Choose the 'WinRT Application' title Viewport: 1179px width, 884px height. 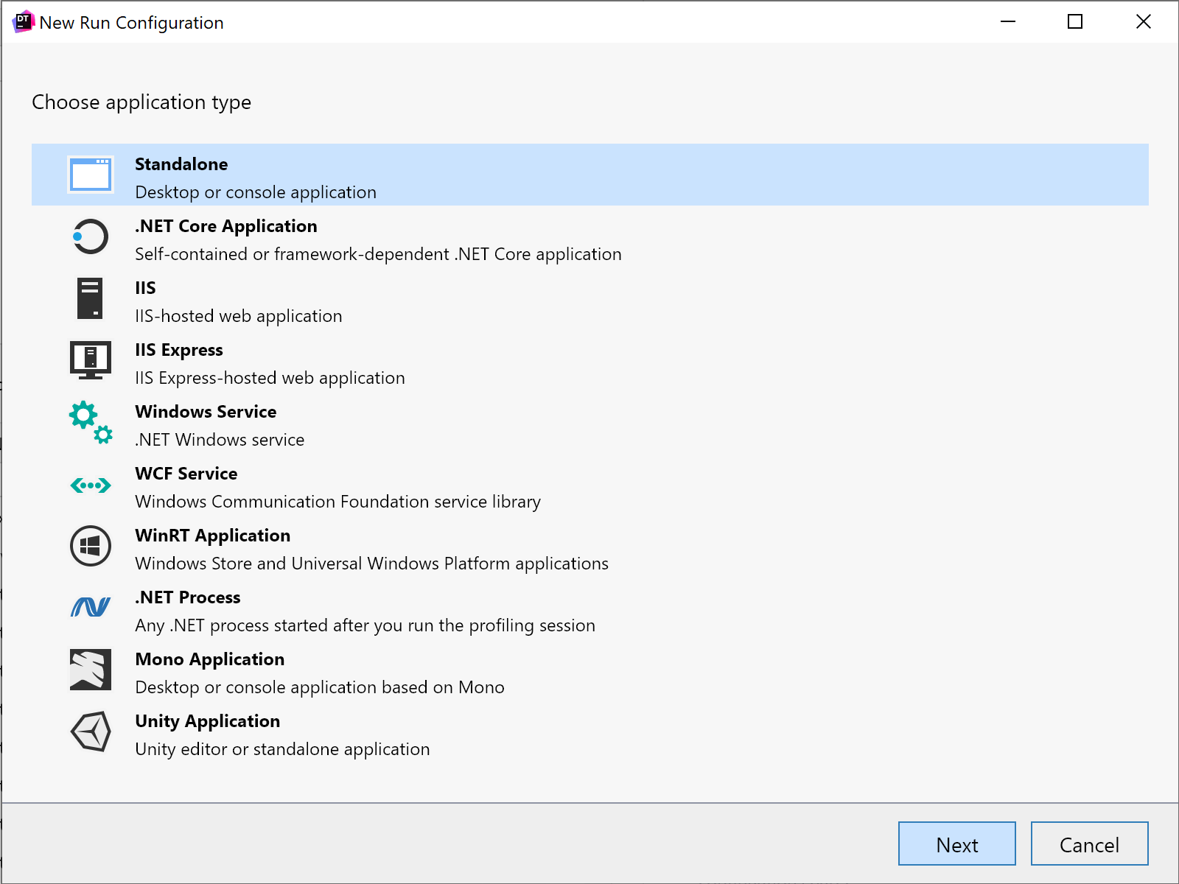tap(213, 536)
